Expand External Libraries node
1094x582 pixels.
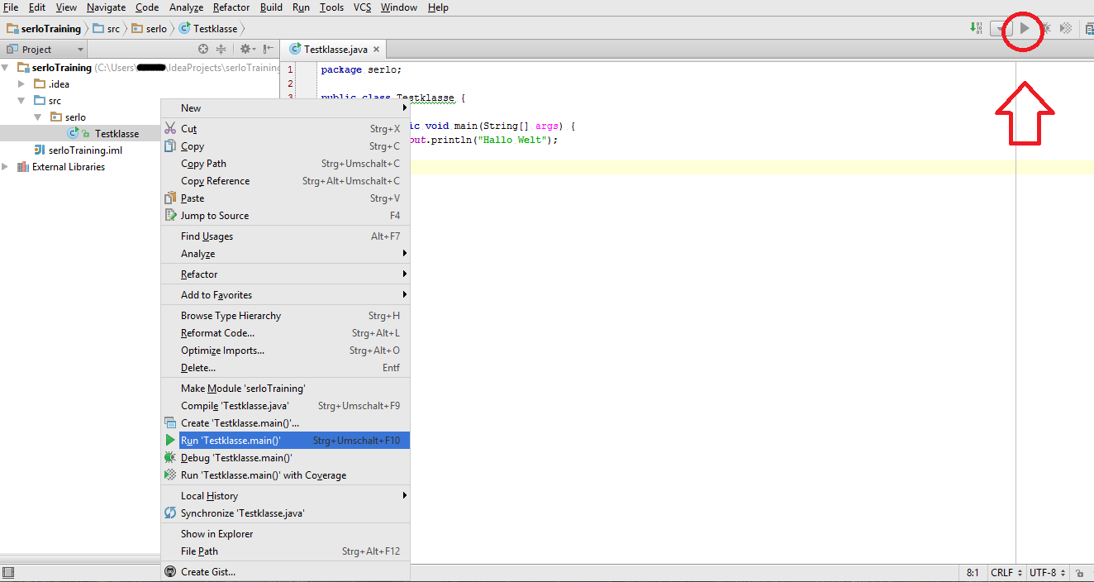coord(6,167)
